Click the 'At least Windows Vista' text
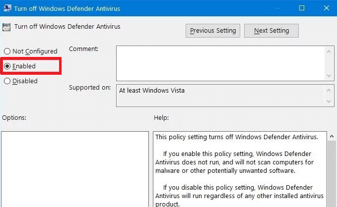This screenshot has height=207, width=337. click(x=152, y=91)
